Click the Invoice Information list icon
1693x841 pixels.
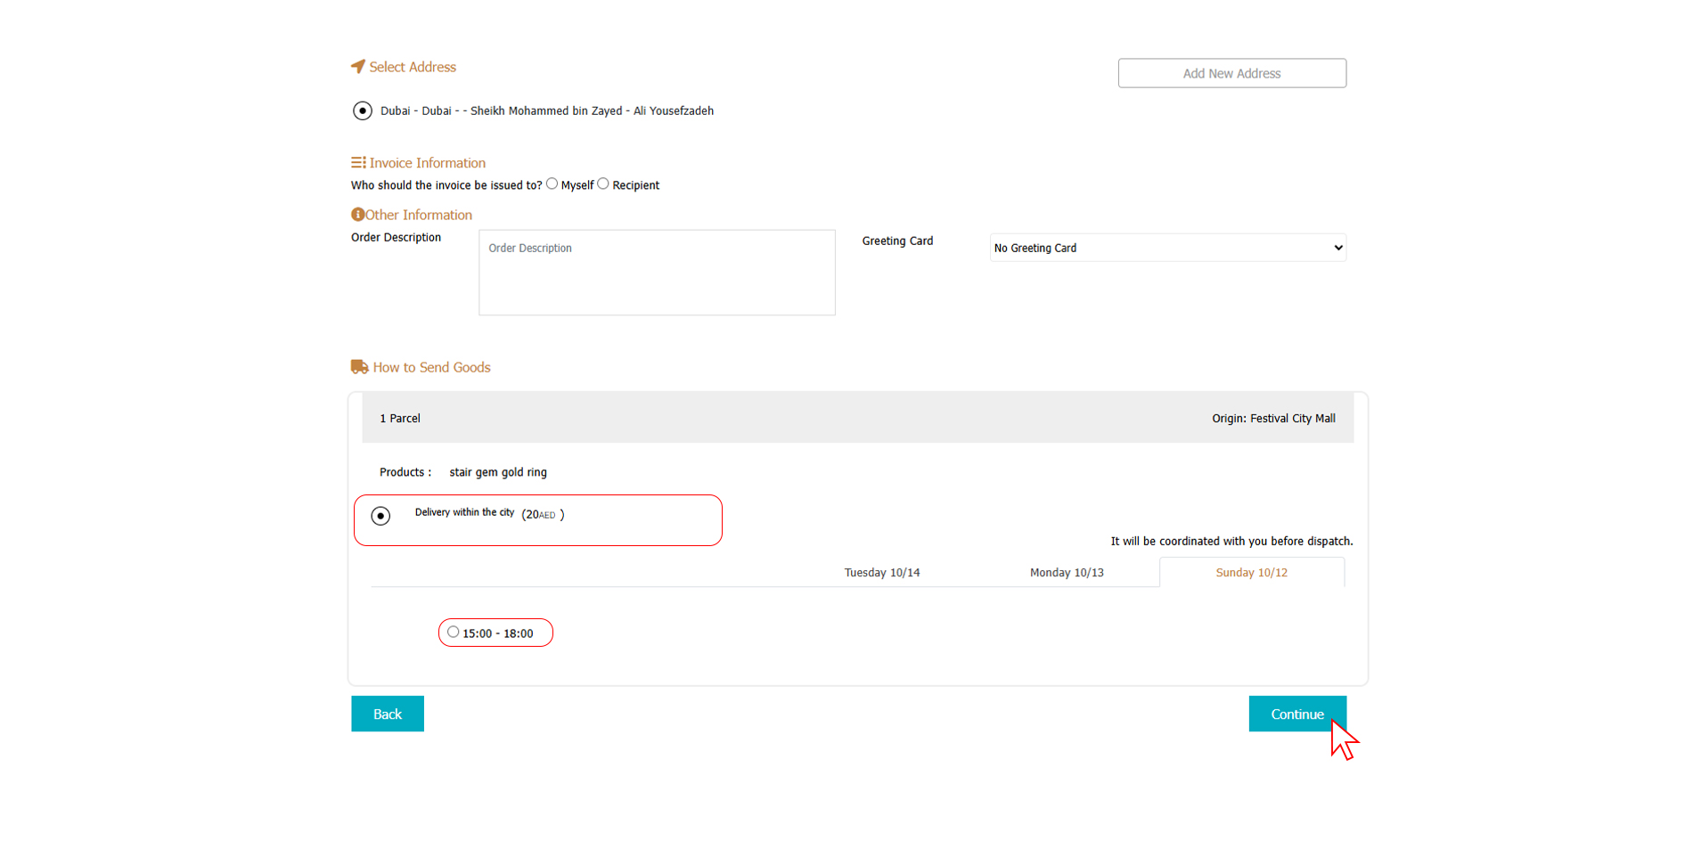(358, 163)
